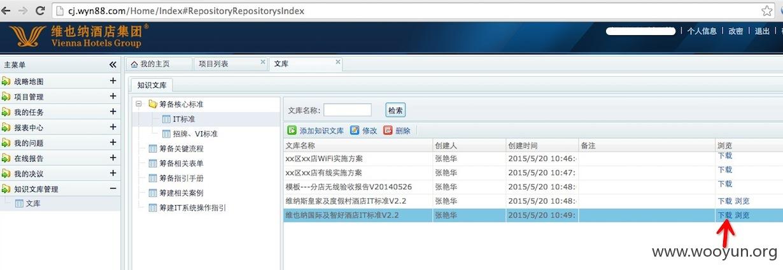Select row 维也纳国际及智好酒店IT标准V2.2

[x=533, y=215]
